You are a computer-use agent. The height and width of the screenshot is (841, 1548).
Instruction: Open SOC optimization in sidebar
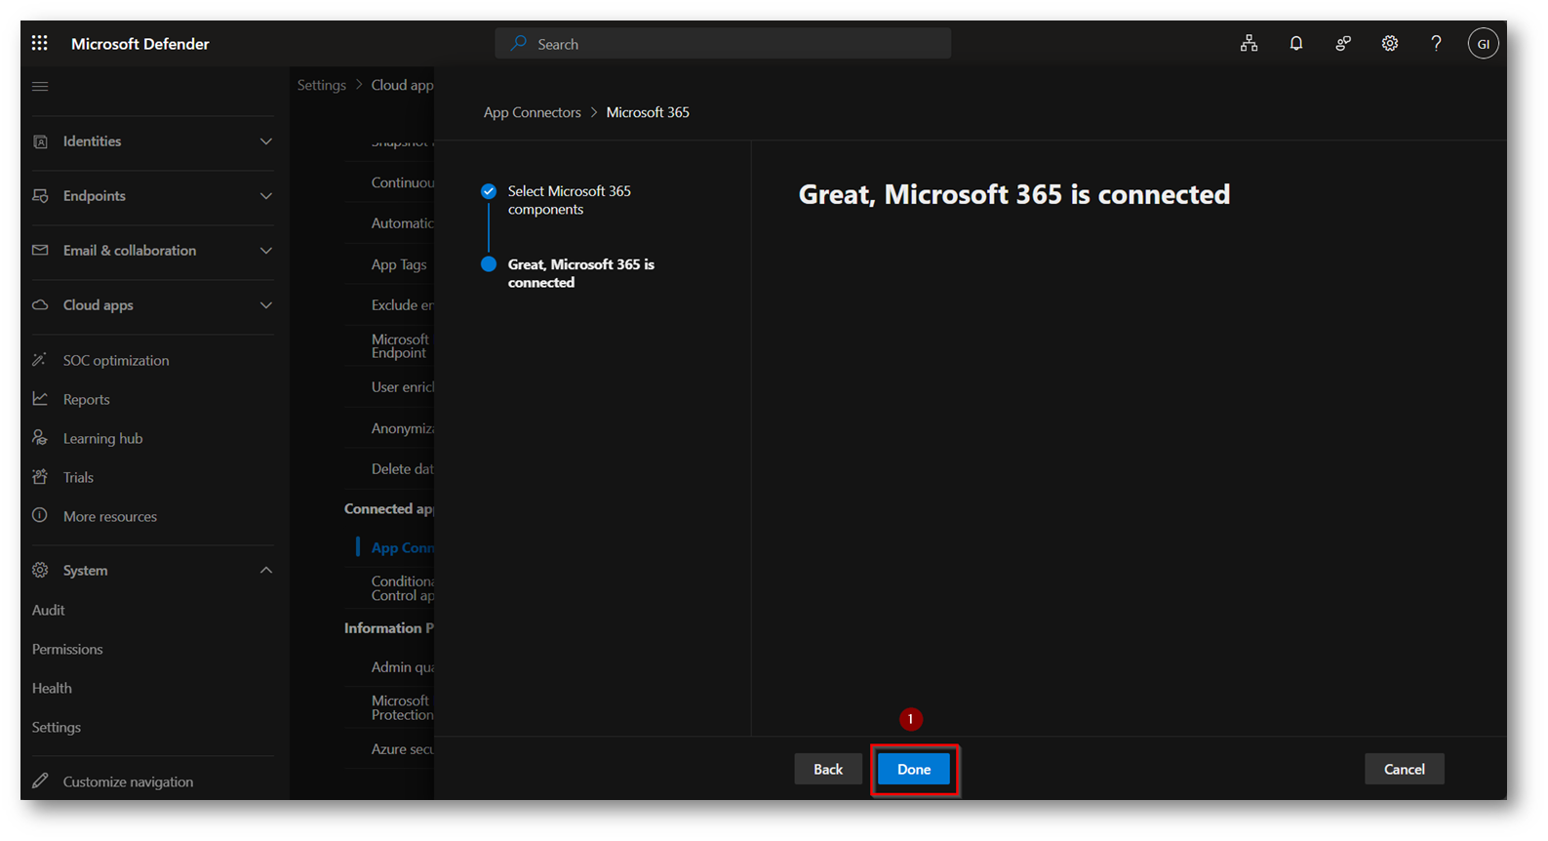click(x=115, y=360)
